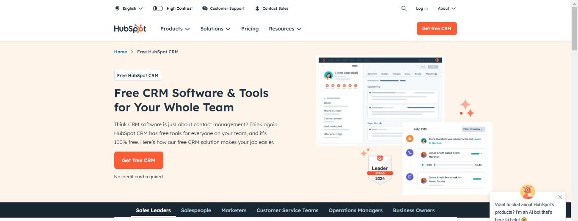578x221 pixels.
Task: Click the Free HubSpot CRM tag label
Action: 138,75
